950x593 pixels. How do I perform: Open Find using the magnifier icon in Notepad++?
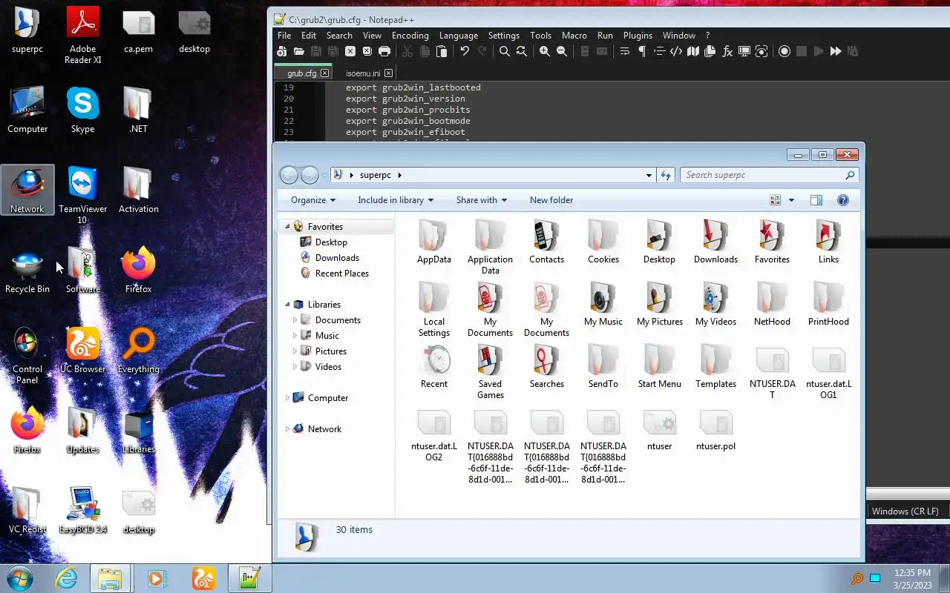(x=505, y=51)
